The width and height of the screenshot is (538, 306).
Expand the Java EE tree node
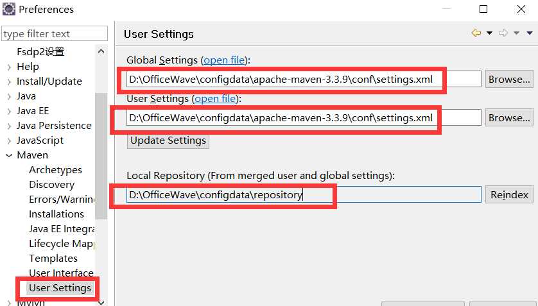(x=8, y=111)
